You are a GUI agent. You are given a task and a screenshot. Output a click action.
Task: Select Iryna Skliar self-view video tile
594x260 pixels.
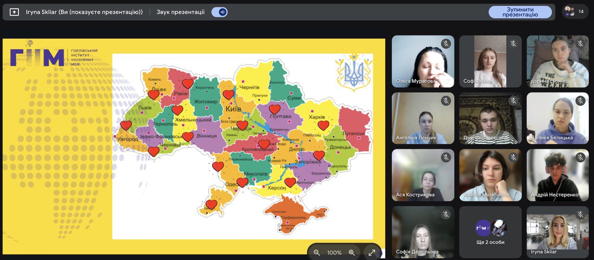point(558,232)
